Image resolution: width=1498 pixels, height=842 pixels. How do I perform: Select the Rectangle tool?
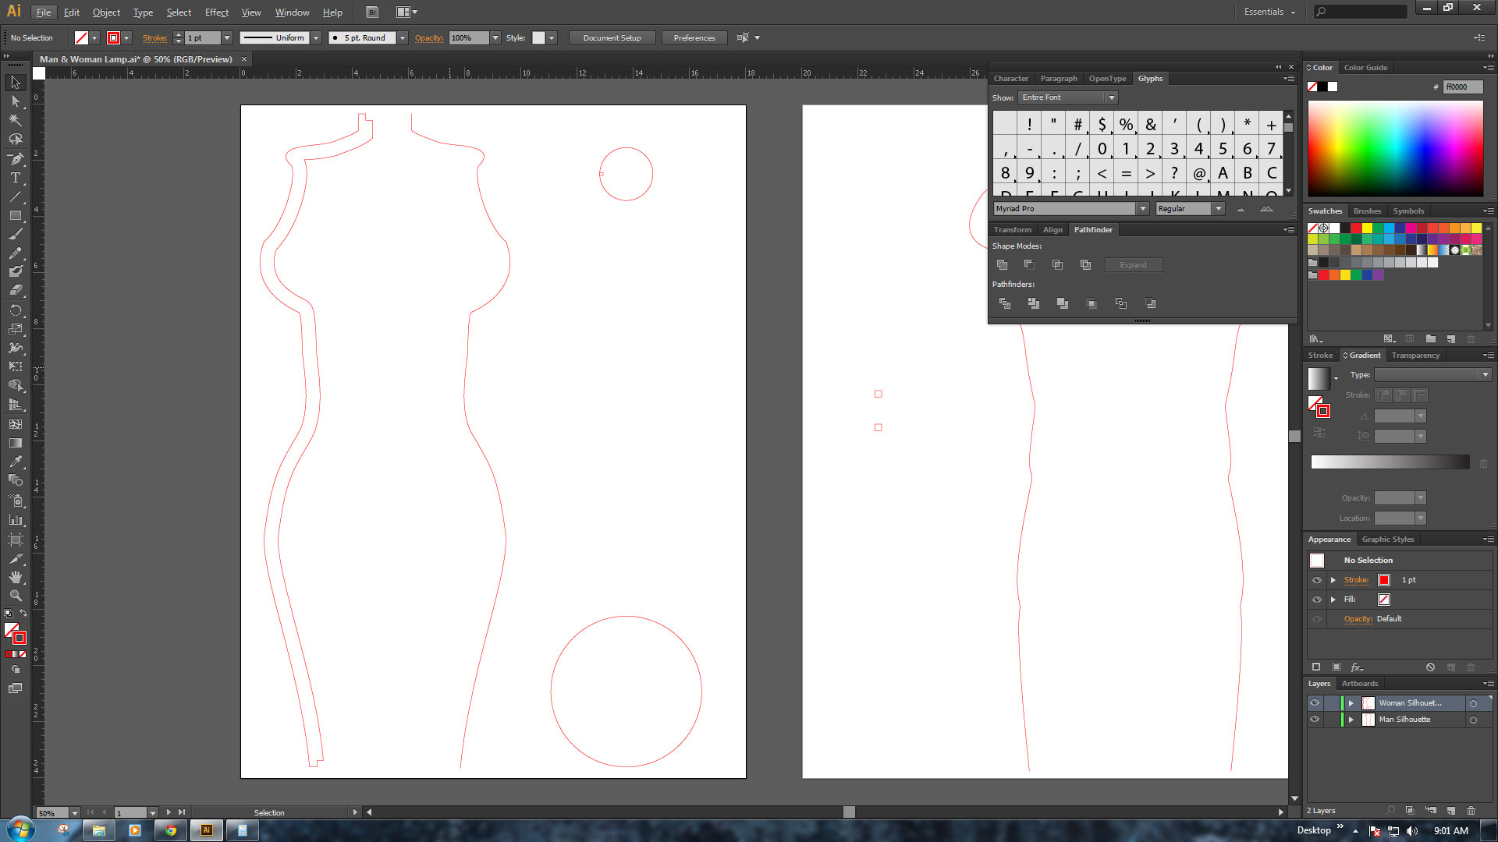click(x=16, y=215)
